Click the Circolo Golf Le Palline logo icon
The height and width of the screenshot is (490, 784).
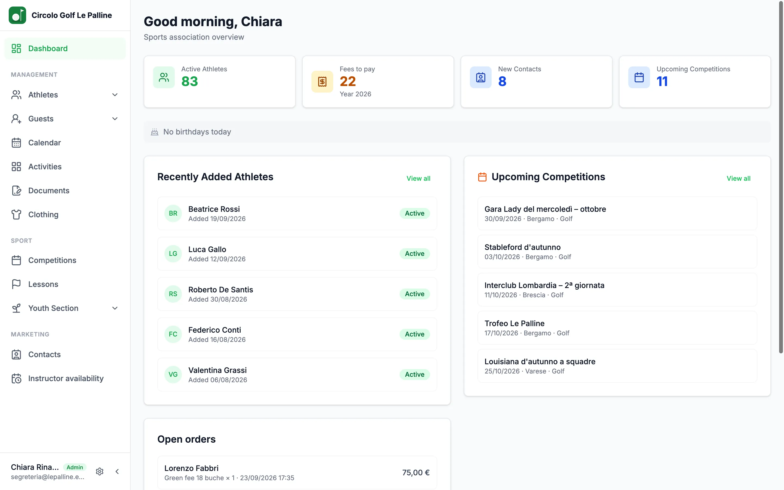[17, 15]
